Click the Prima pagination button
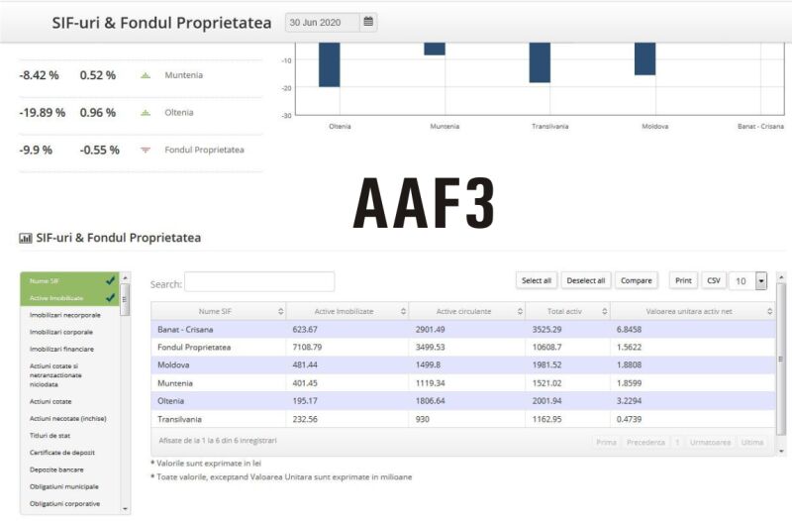792x521 pixels. click(x=606, y=442)
